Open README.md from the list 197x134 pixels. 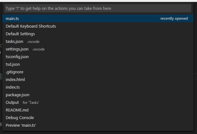coord(98,110)
